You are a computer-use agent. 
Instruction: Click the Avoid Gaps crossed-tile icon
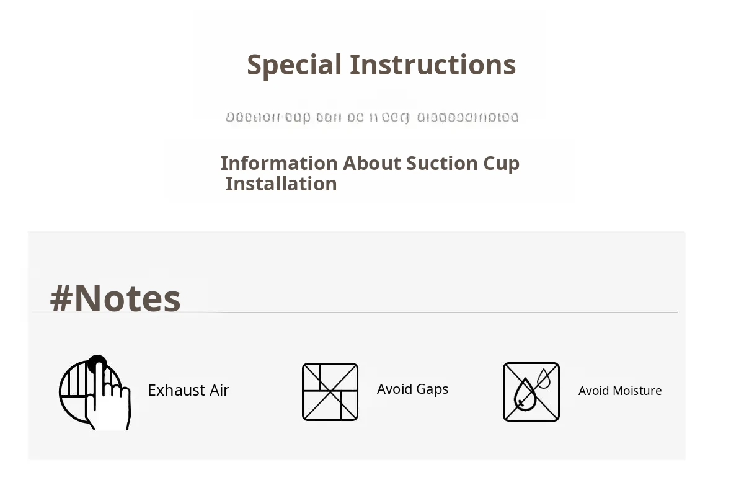coord(330,392)
